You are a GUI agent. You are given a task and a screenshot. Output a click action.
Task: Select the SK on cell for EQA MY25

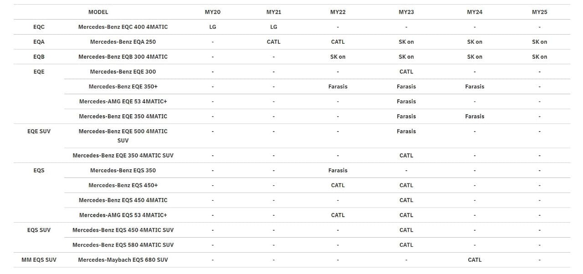[539, 42]
